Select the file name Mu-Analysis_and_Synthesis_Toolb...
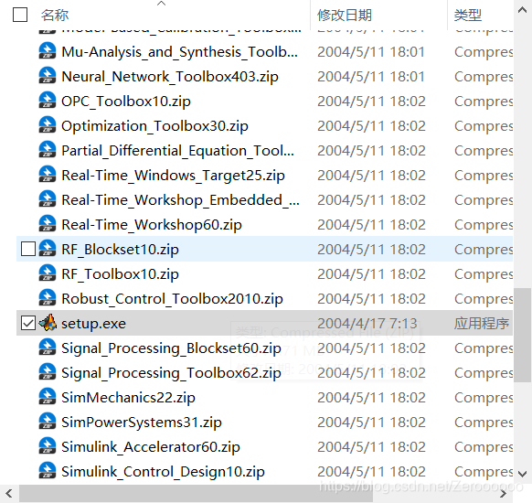 point(180,51)
